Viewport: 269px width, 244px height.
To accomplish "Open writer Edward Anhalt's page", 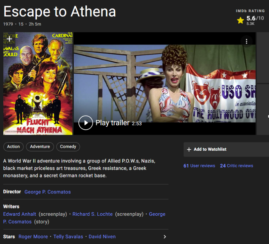I will tap(20, 214).
